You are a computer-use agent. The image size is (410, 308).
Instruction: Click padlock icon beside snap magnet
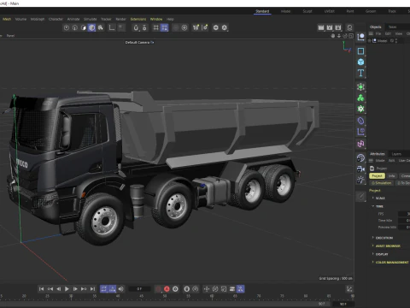coord(144,27)
